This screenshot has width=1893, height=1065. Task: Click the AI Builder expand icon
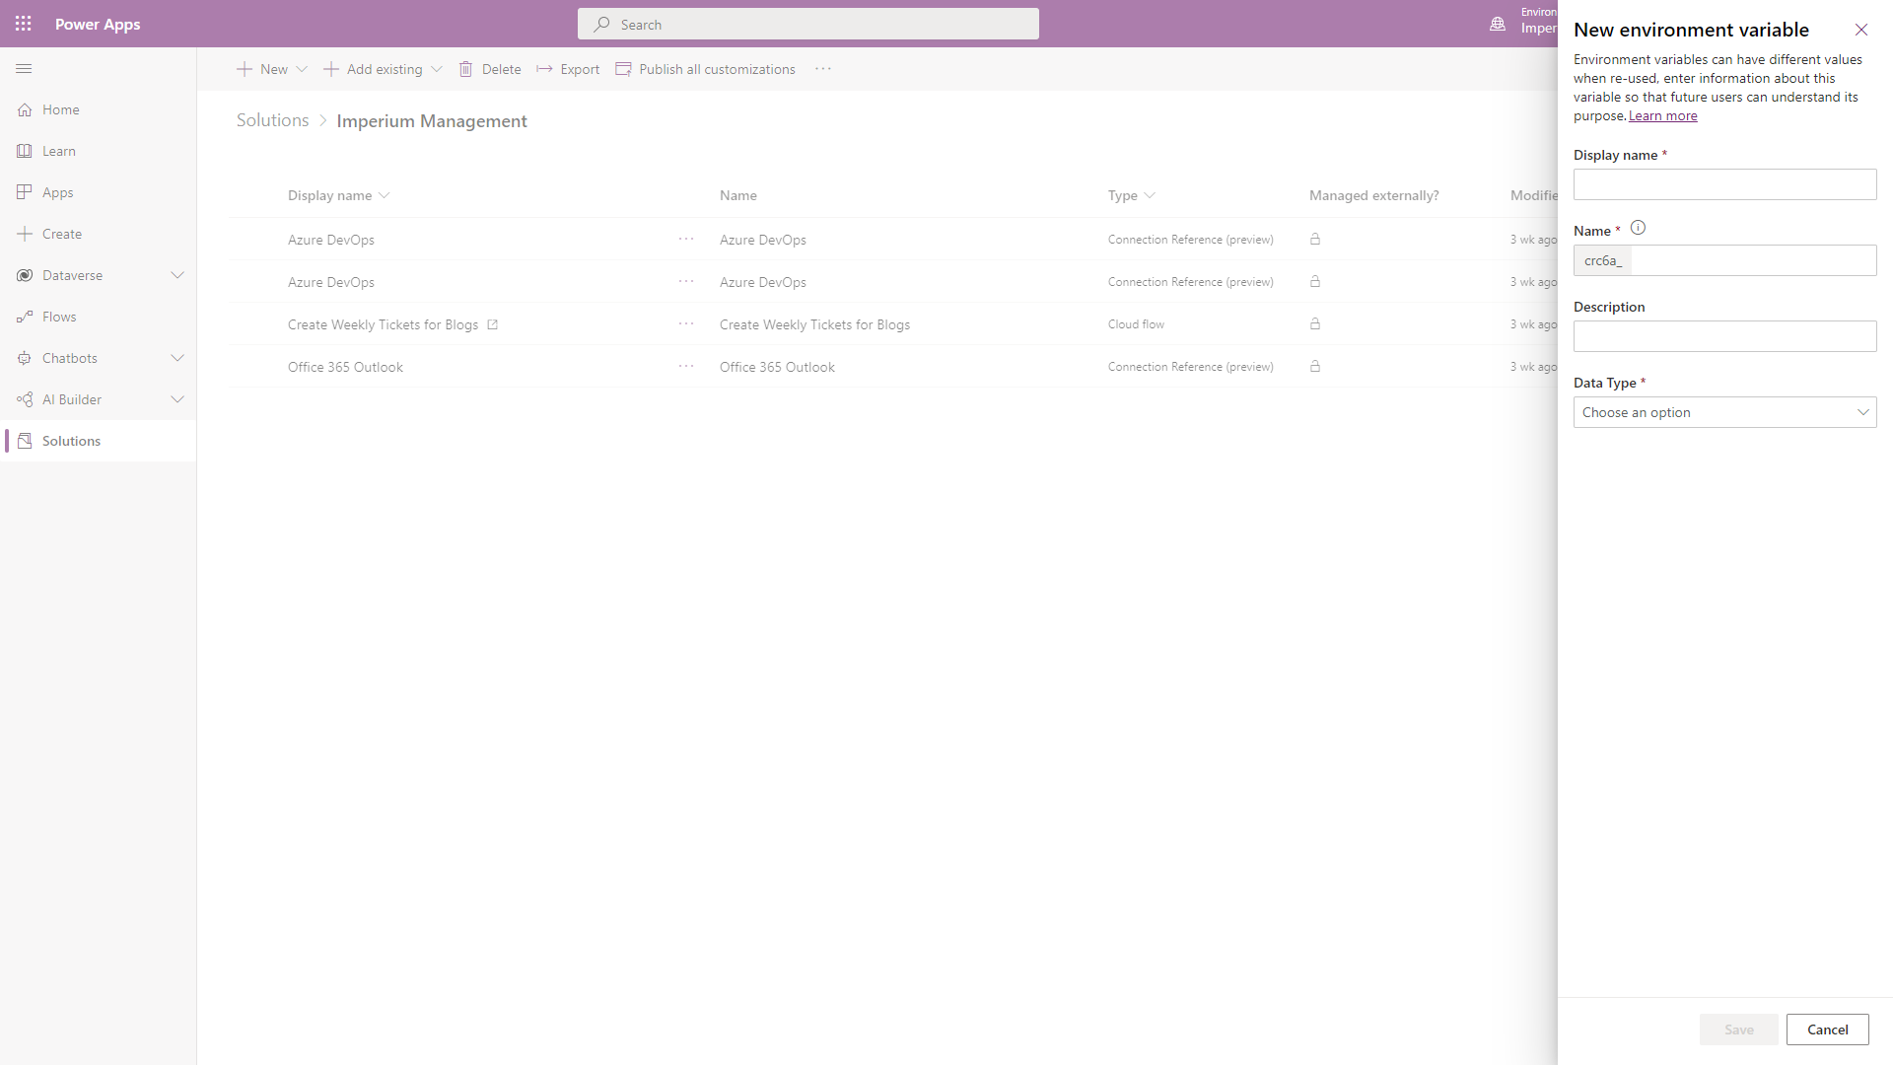coord(178,399)
